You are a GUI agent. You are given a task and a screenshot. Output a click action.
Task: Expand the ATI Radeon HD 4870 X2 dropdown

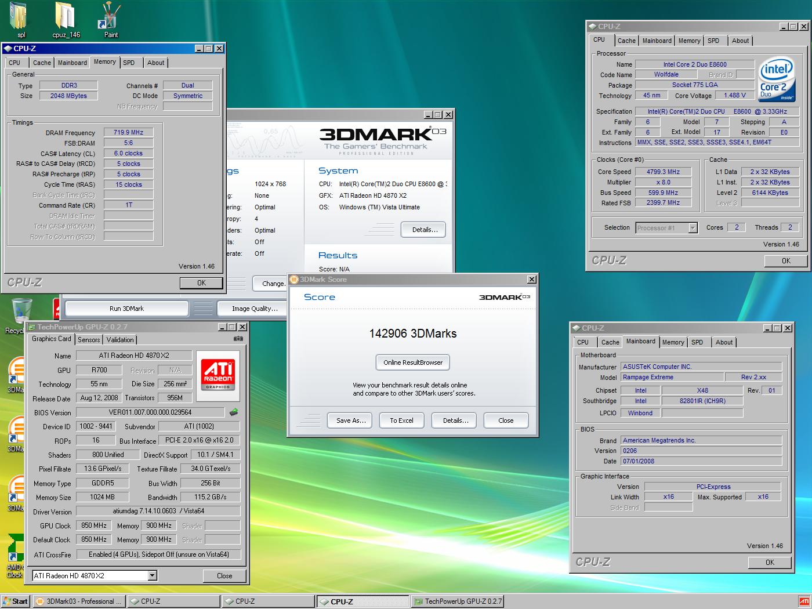click(x=152, y=575)
